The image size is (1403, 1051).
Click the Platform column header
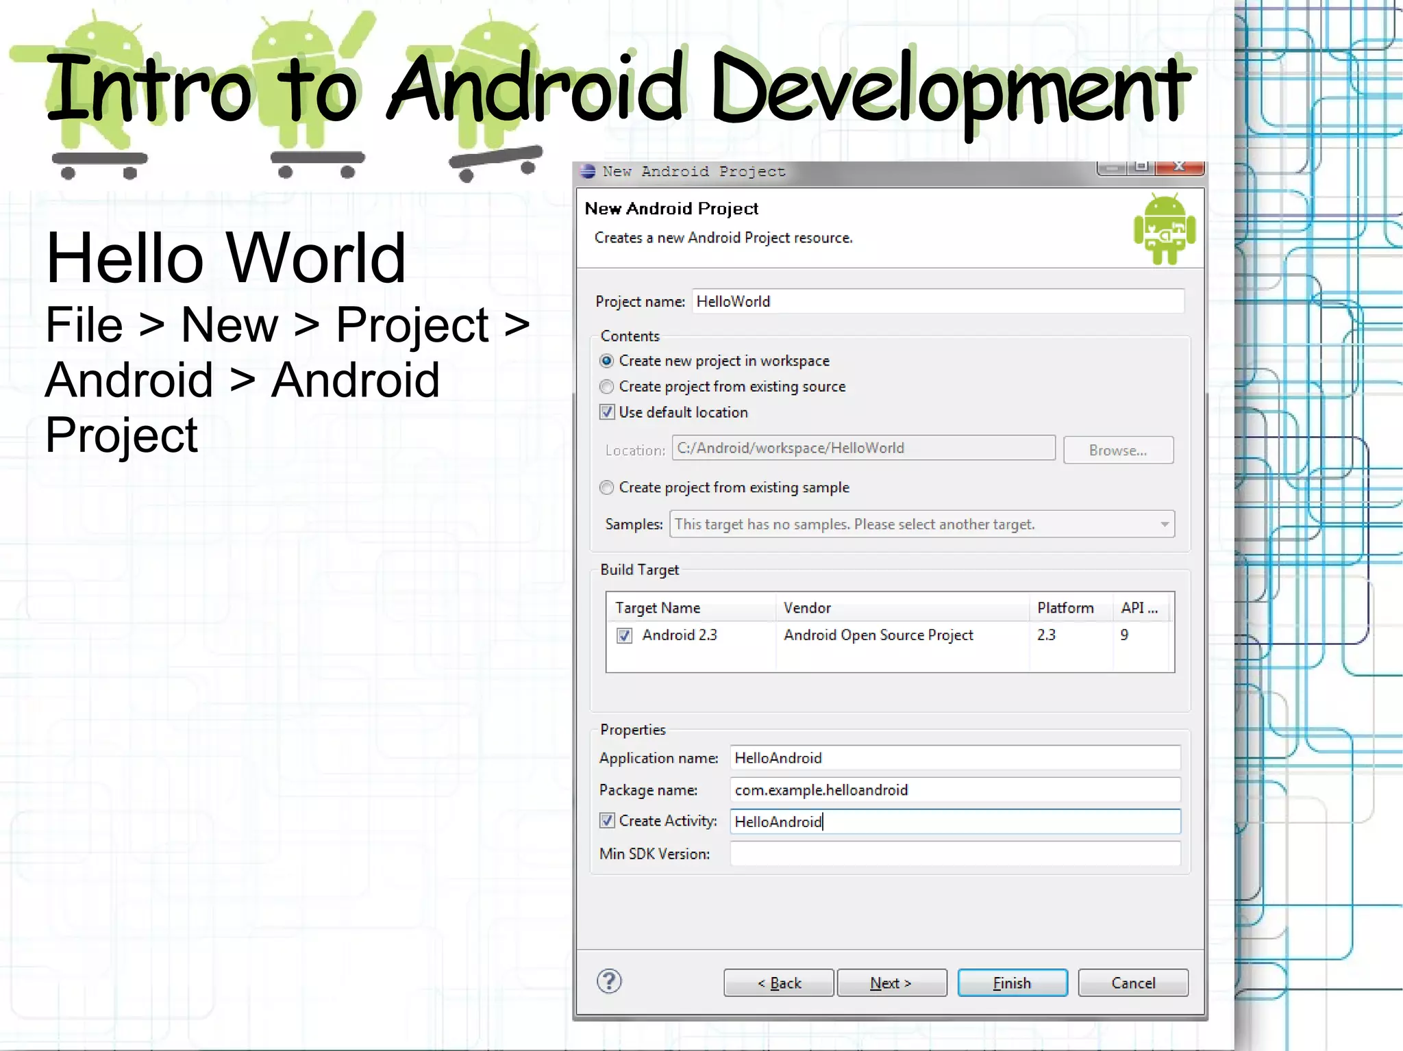[x=1071, y=607]
